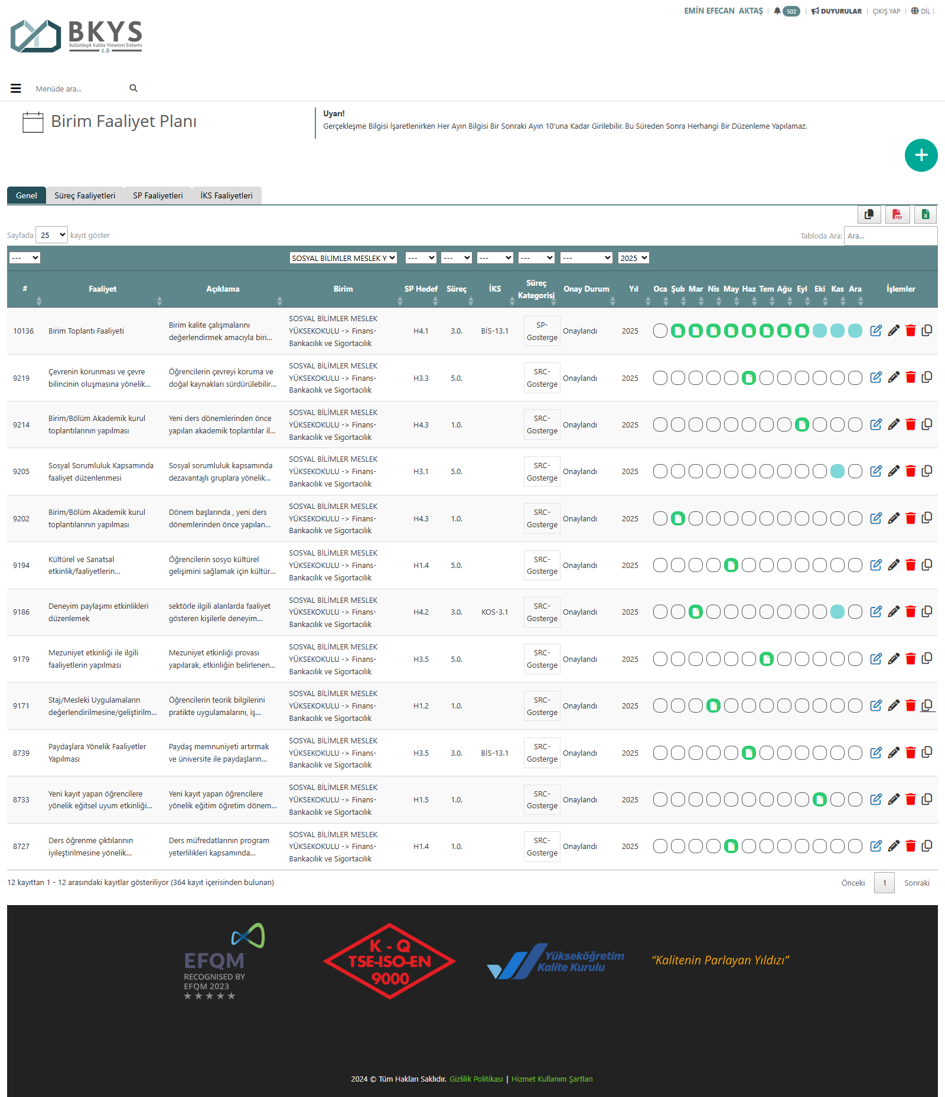Toggle December circle for activity 9219
This screenshot has width=945, height=1097.
tap(855, 378)
